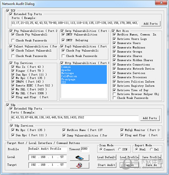Viewport: 169px width, 175px height.
Task: Select Apache in Http Vulnerabilities list
Action: pyautogui.click(x=84, y=70)
